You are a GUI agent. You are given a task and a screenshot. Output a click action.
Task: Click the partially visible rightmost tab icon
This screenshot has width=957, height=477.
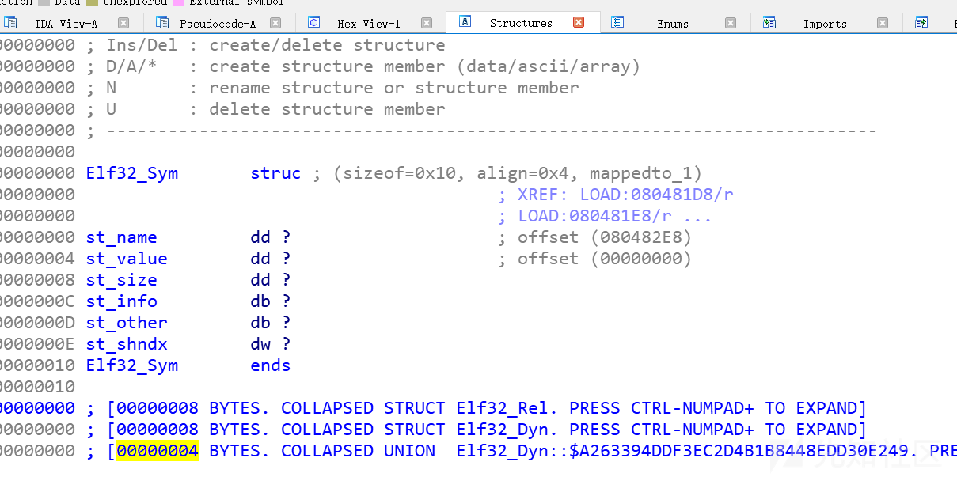pos(921,23)
